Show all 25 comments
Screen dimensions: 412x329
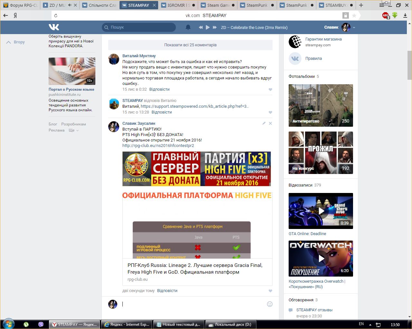tap(190, 45)
